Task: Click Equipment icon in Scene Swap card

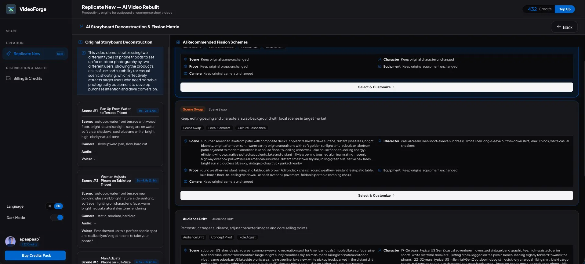Action: click(x=380, y=170)
